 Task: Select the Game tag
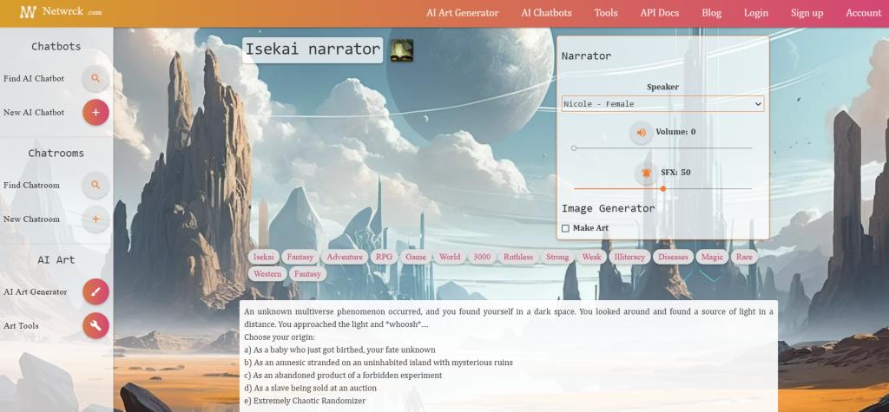[x=416, y=257]
